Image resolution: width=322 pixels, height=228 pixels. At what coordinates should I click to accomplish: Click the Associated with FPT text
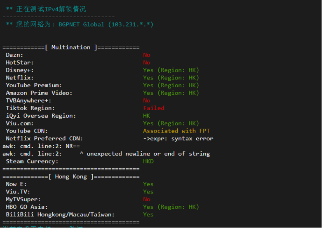coord(176,131)
